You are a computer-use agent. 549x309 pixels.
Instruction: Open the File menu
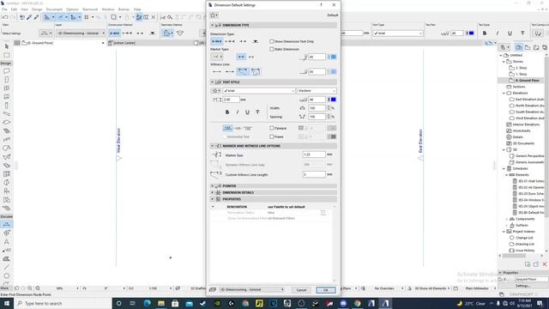pos(4,9)
